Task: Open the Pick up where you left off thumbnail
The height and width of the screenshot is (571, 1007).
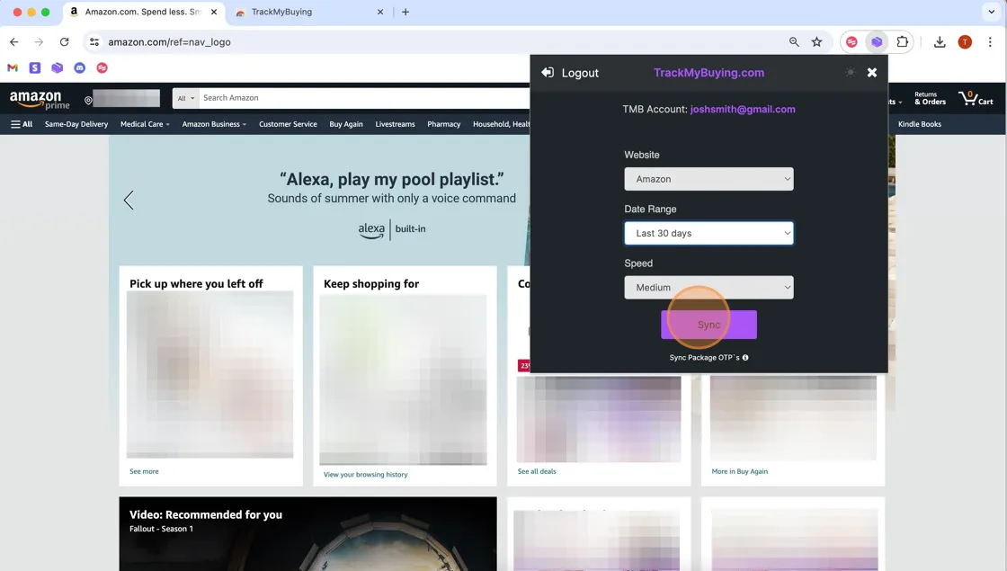Action: point(210,374)
